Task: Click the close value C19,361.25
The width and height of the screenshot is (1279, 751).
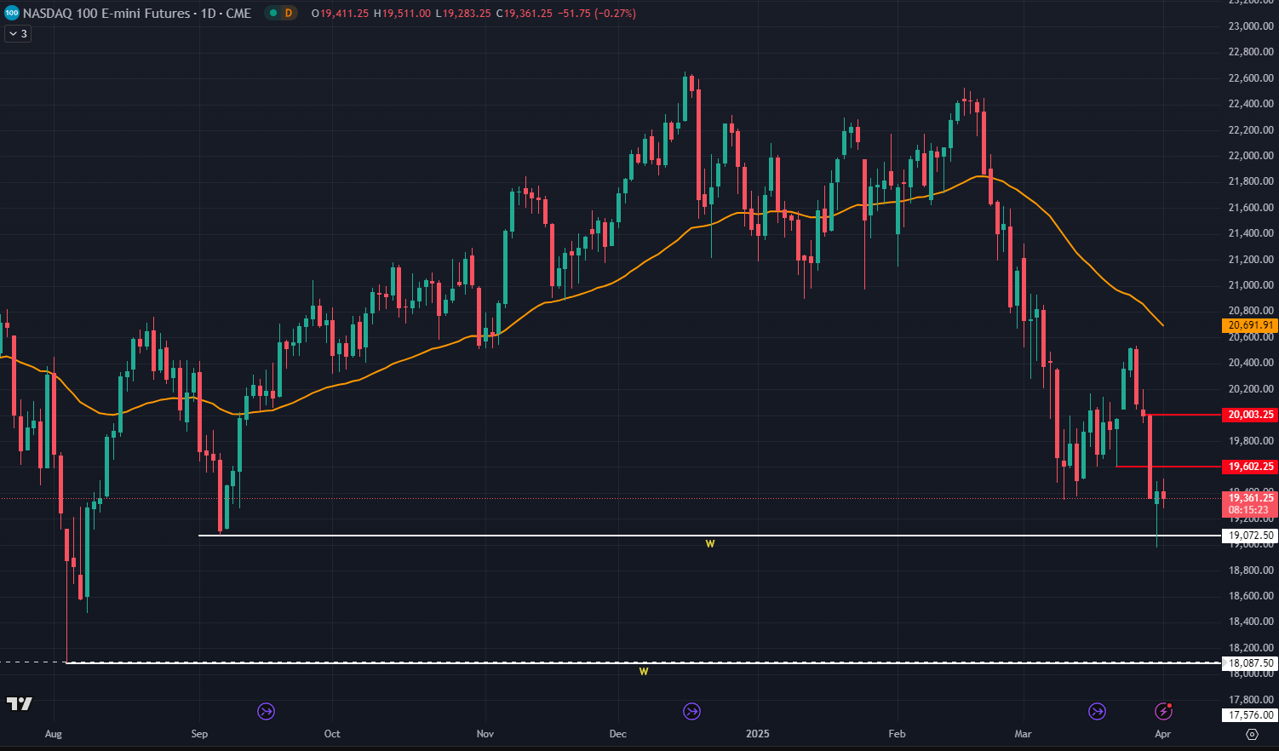Action: (524, 14)
